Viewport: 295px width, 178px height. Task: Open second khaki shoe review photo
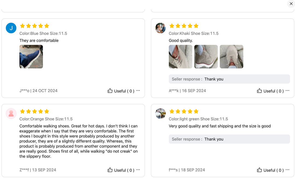206,57
